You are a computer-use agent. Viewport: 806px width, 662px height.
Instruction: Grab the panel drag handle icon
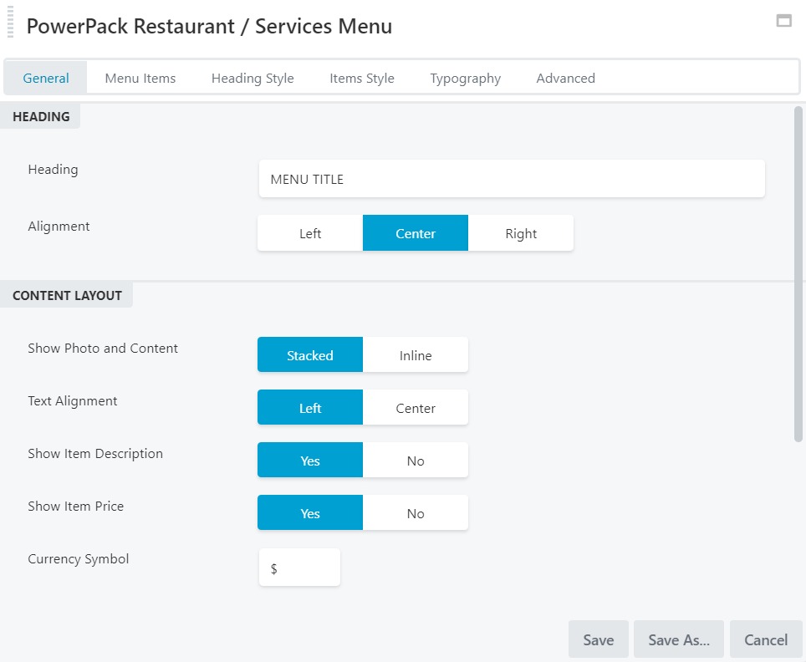[10, 22]
